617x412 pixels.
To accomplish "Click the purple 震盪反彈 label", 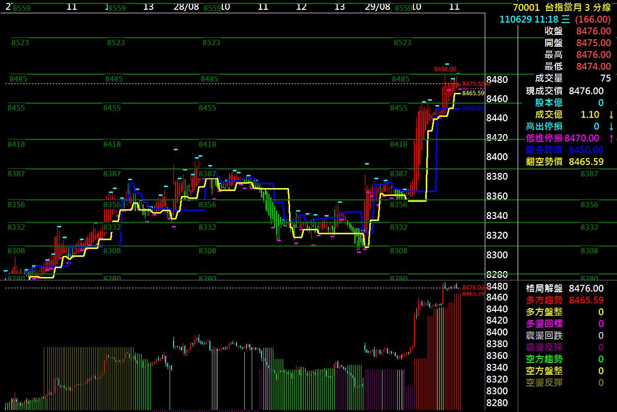I will pos(544,347).
